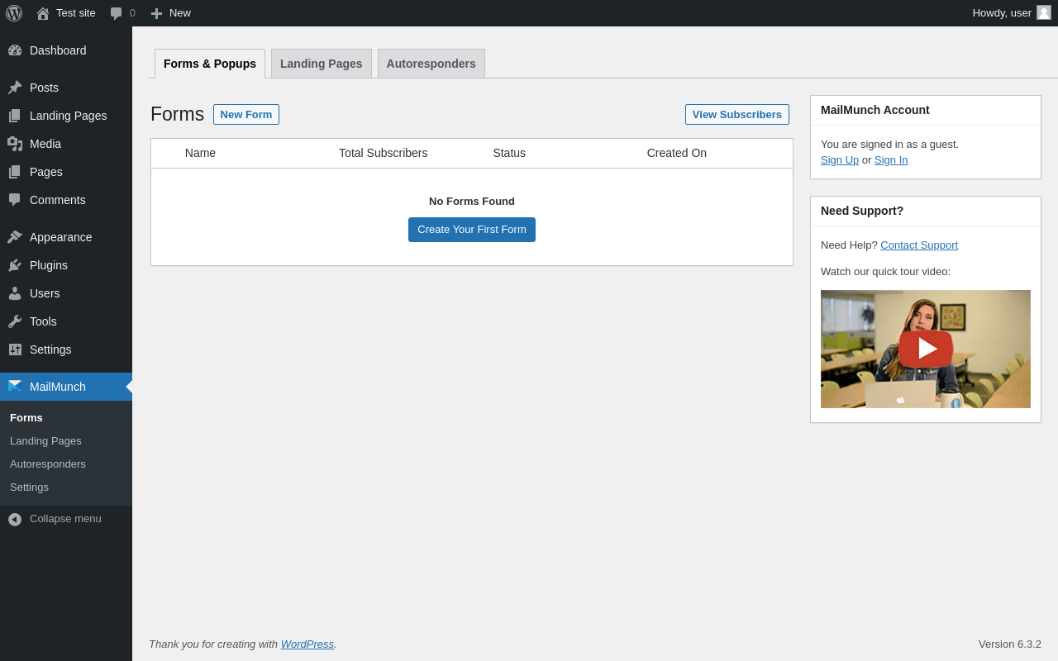Open the Contact Support link
Image resolution: width=1058 pixels, height=661 pixels.
(919, 245)
